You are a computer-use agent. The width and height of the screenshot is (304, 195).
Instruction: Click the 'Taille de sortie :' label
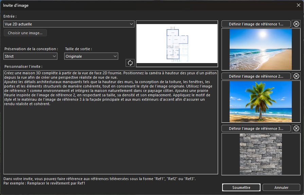coord(78,49)
